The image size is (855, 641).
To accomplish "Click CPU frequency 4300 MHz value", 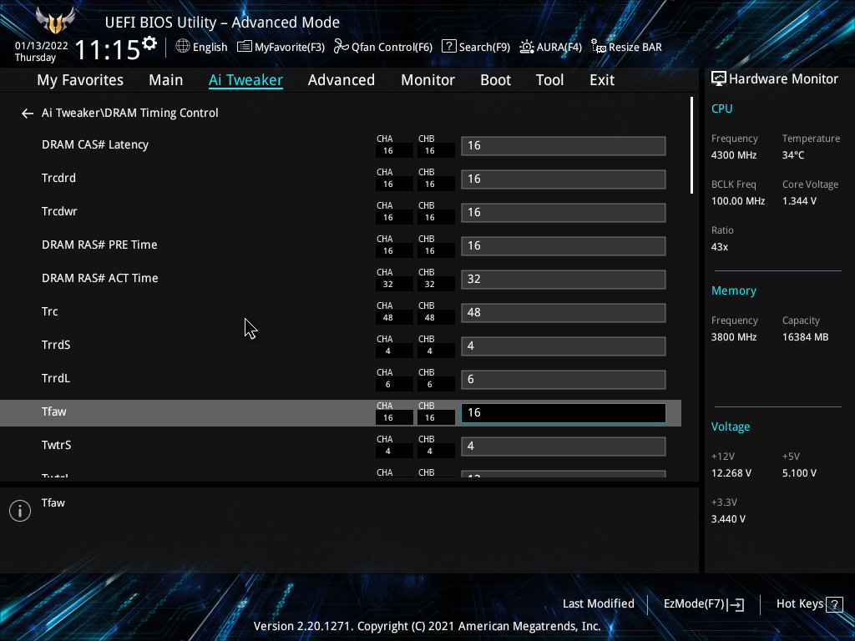I will pos(734,155).
